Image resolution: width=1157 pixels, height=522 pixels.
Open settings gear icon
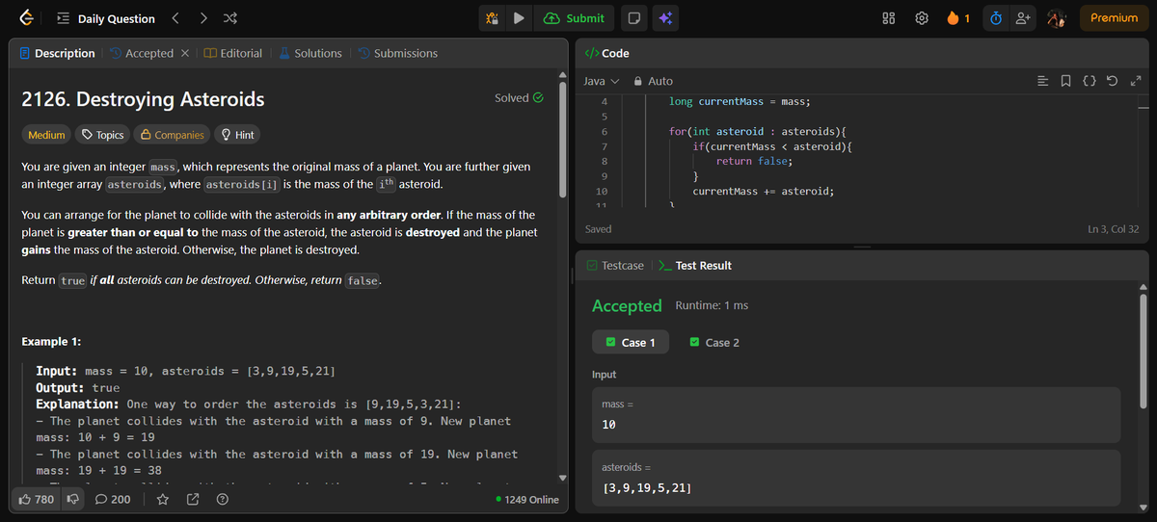(x=922, y=18)
